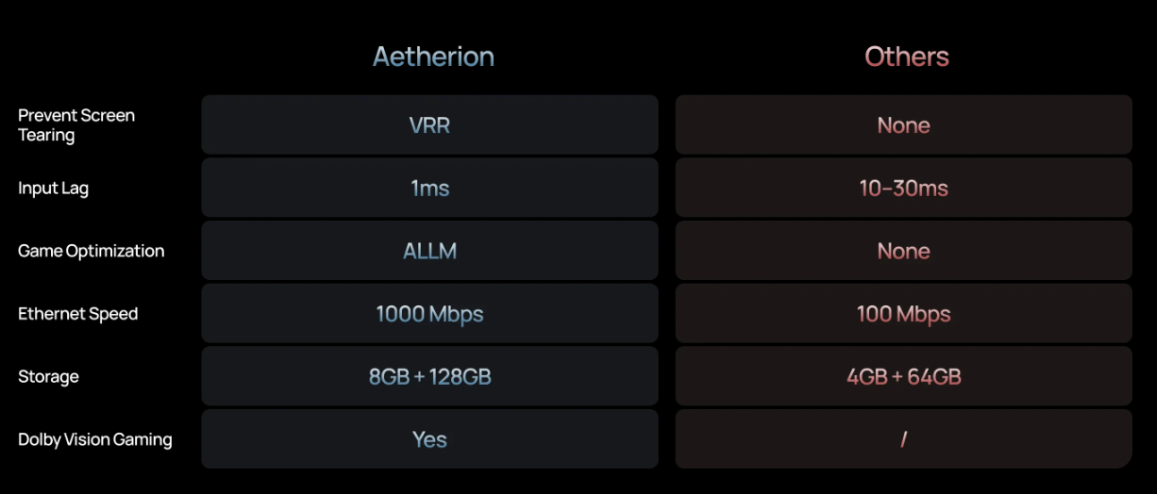Screen dimensions: 1157x494
Task: Click the Others column header
Action: 906,57
